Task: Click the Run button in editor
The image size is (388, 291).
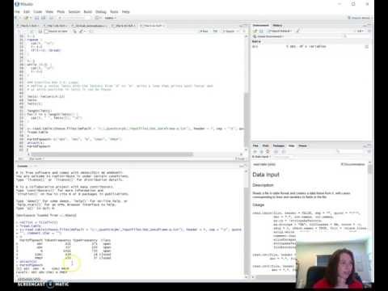Action: (204, 32)
